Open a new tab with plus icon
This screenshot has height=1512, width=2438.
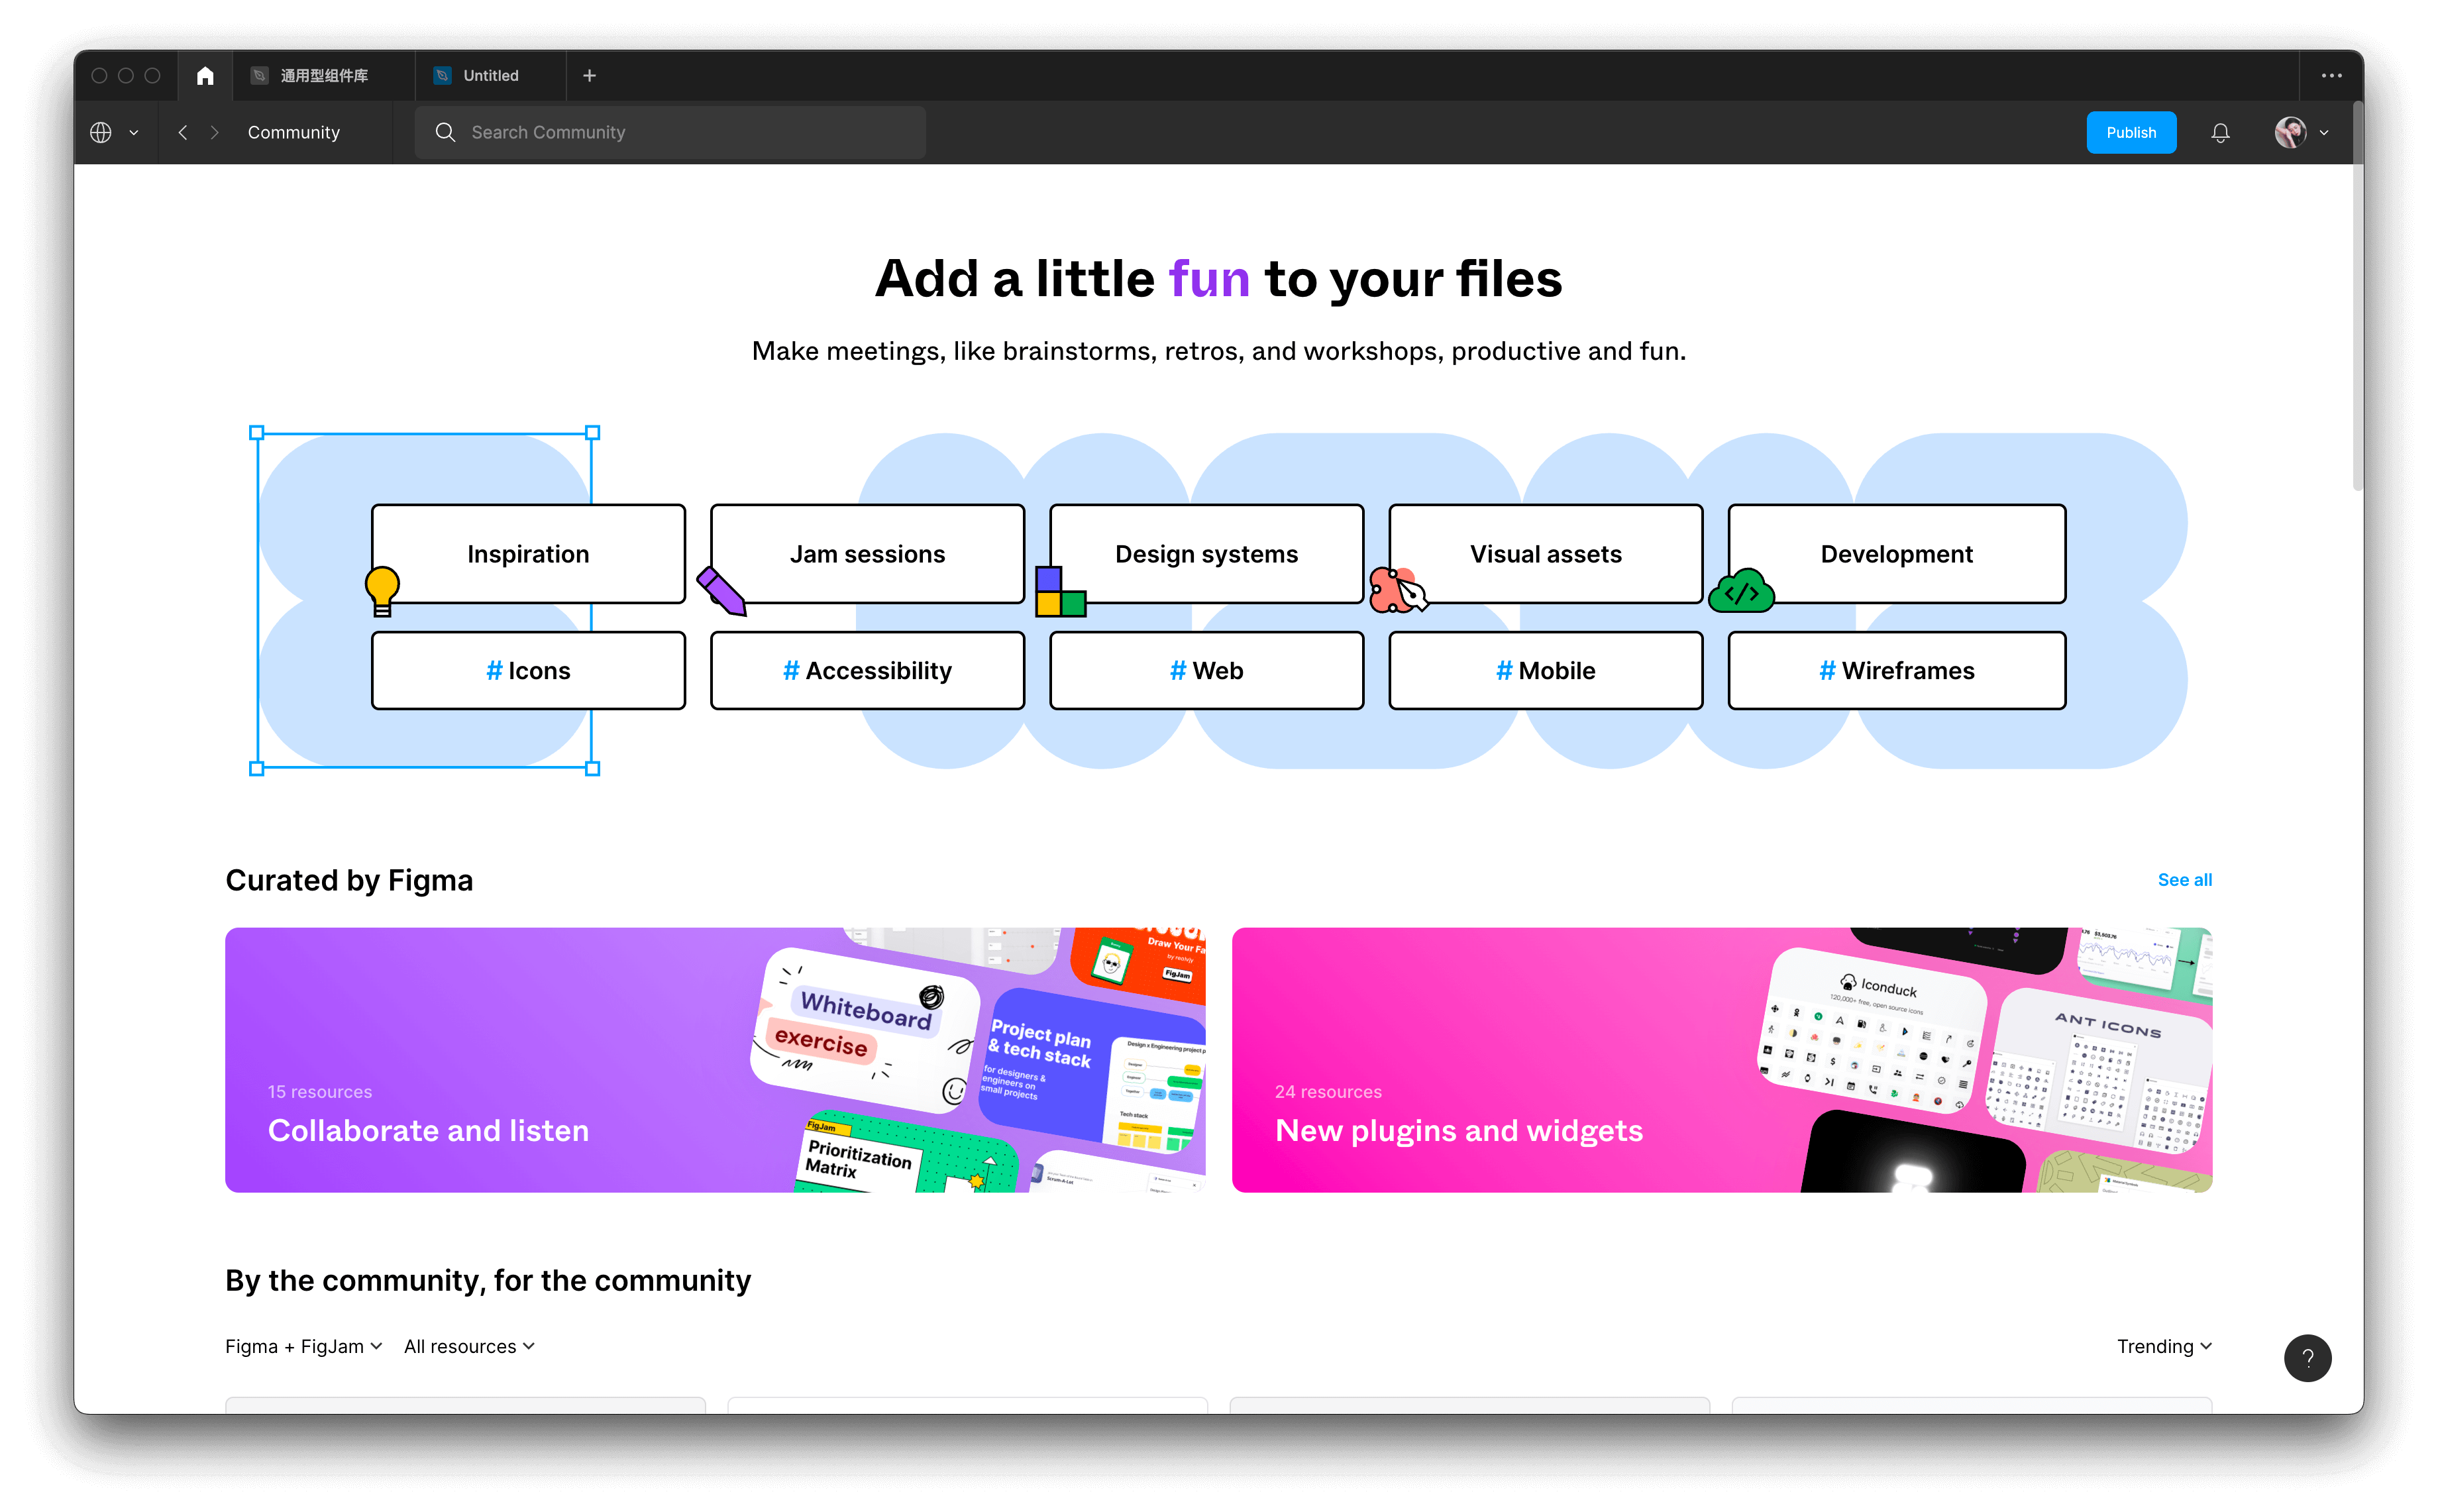coord(590,76)
